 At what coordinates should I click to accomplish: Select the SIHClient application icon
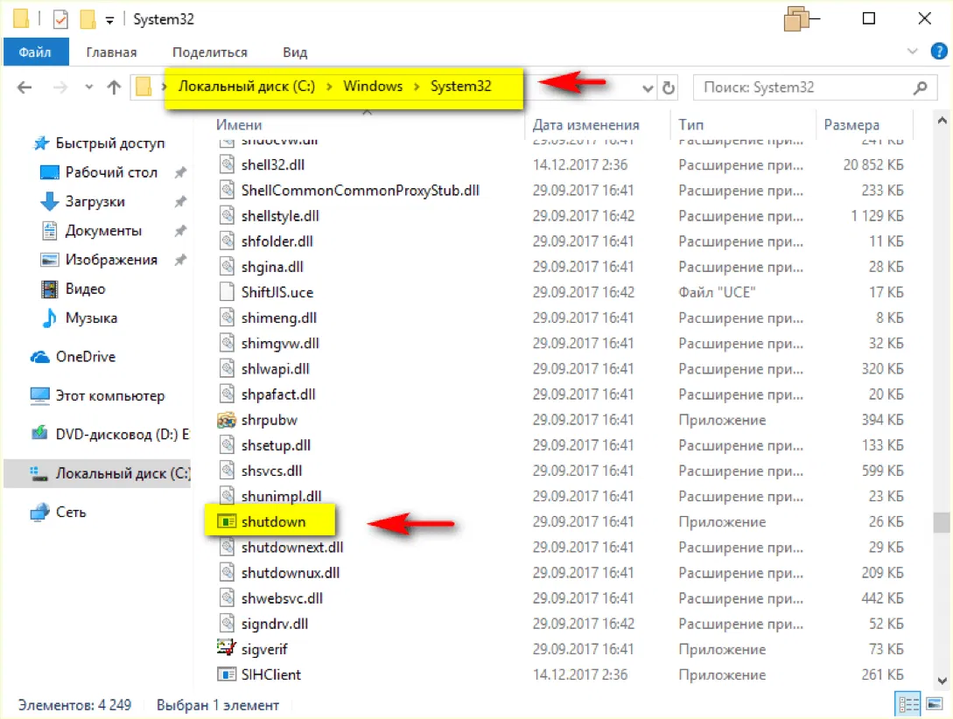[227, 674]
